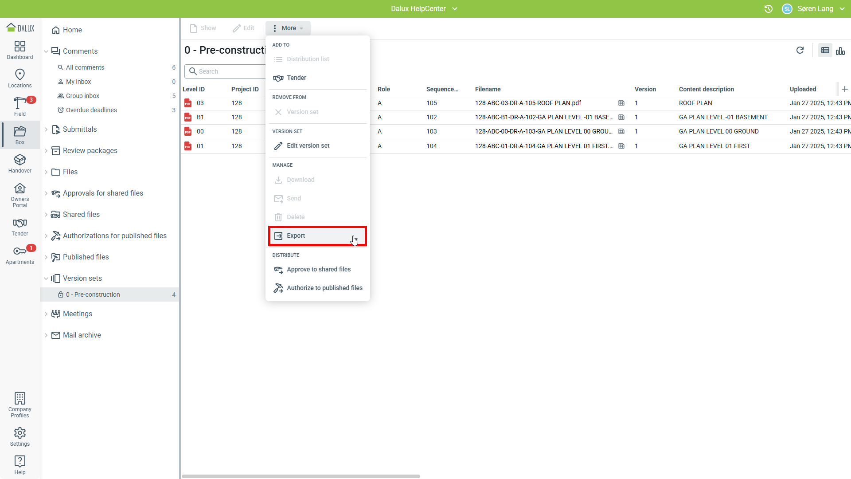Viewport: 851px width, 479px height.
Task: Open the Handover module
Action: point(20,164)
